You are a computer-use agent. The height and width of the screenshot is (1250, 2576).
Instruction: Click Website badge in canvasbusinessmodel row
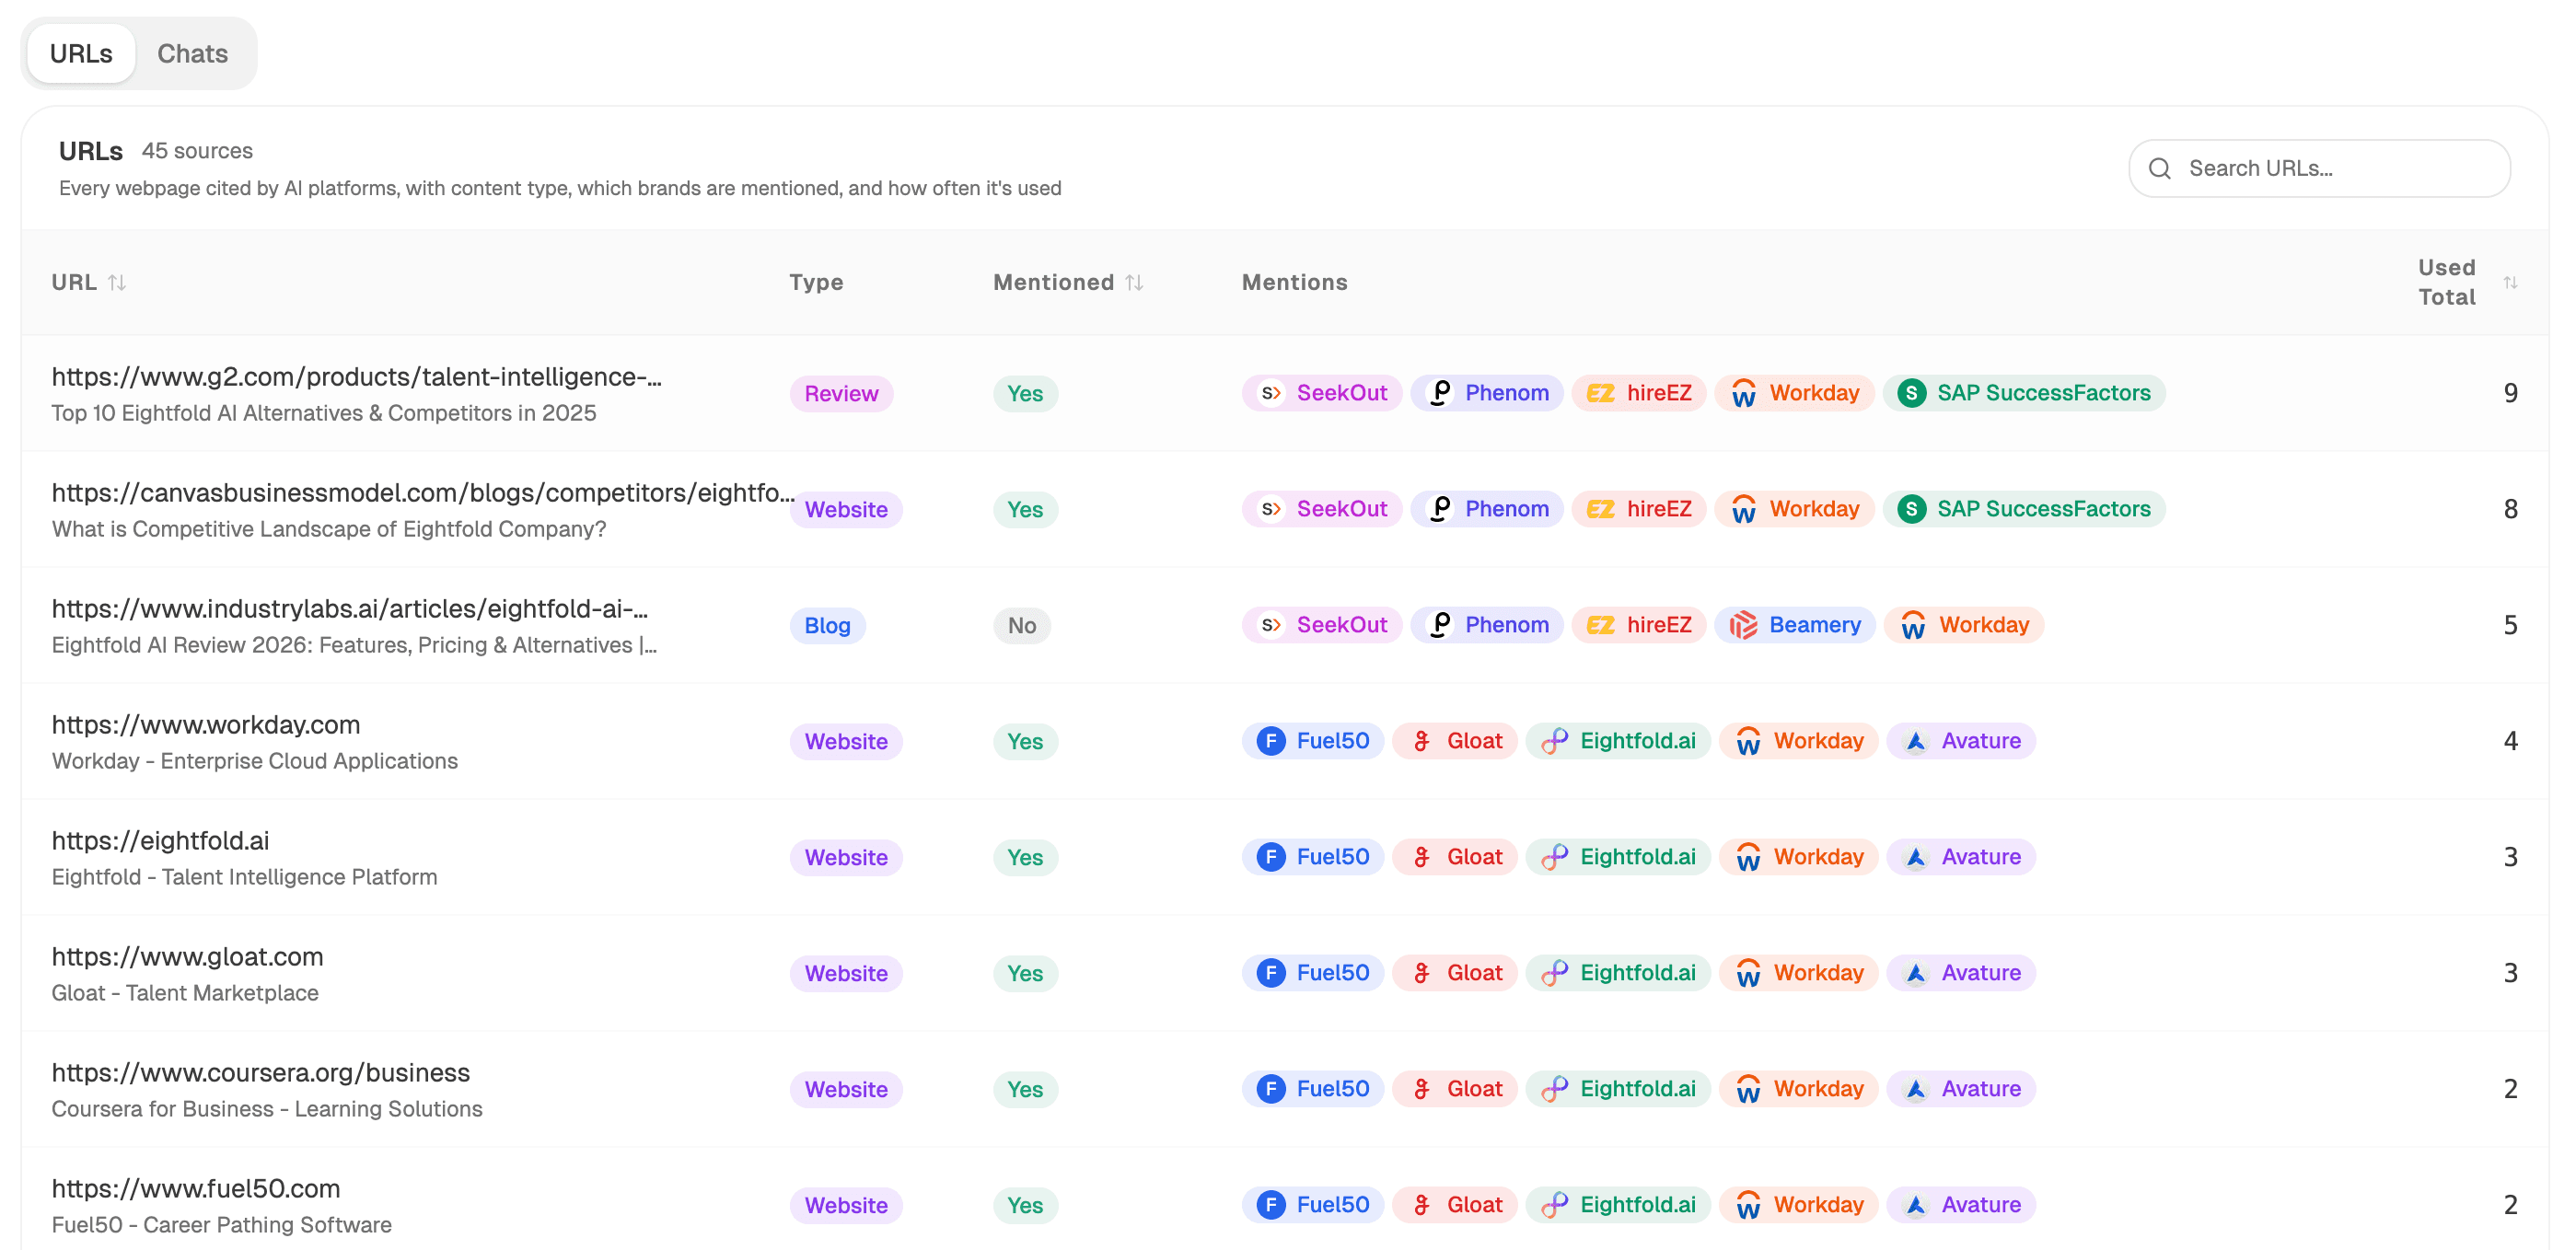[x=846, y=509]
